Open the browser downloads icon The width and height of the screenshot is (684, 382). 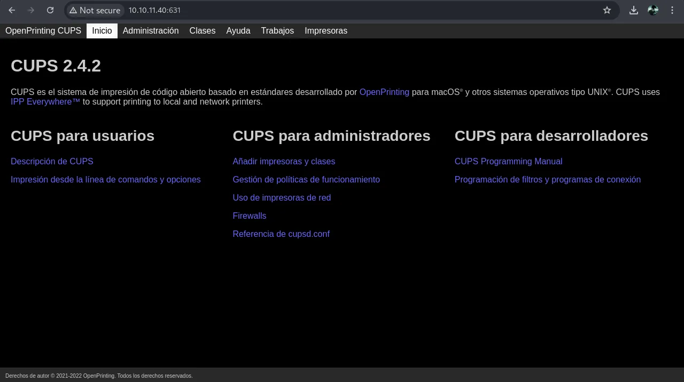634,10
